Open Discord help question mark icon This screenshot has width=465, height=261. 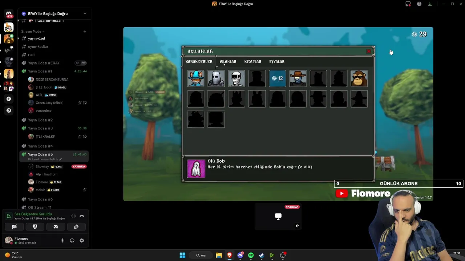pos(419,4)
